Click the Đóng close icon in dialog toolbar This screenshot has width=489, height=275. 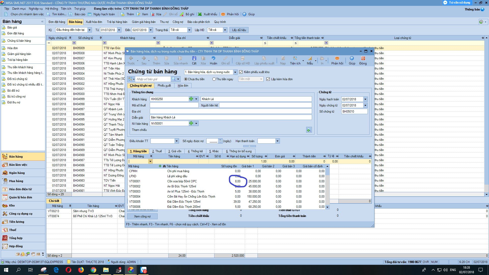363,59
